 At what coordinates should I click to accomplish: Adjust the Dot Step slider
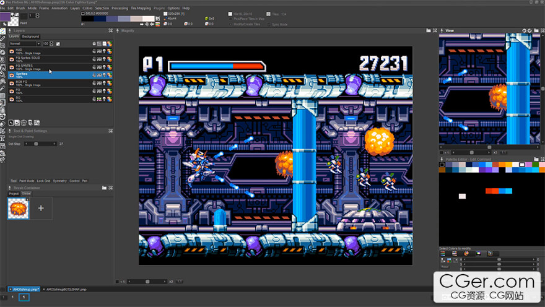pyautogui.click(x=41, y=144)
